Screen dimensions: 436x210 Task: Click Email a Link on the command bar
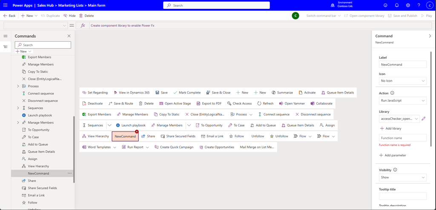212,136
